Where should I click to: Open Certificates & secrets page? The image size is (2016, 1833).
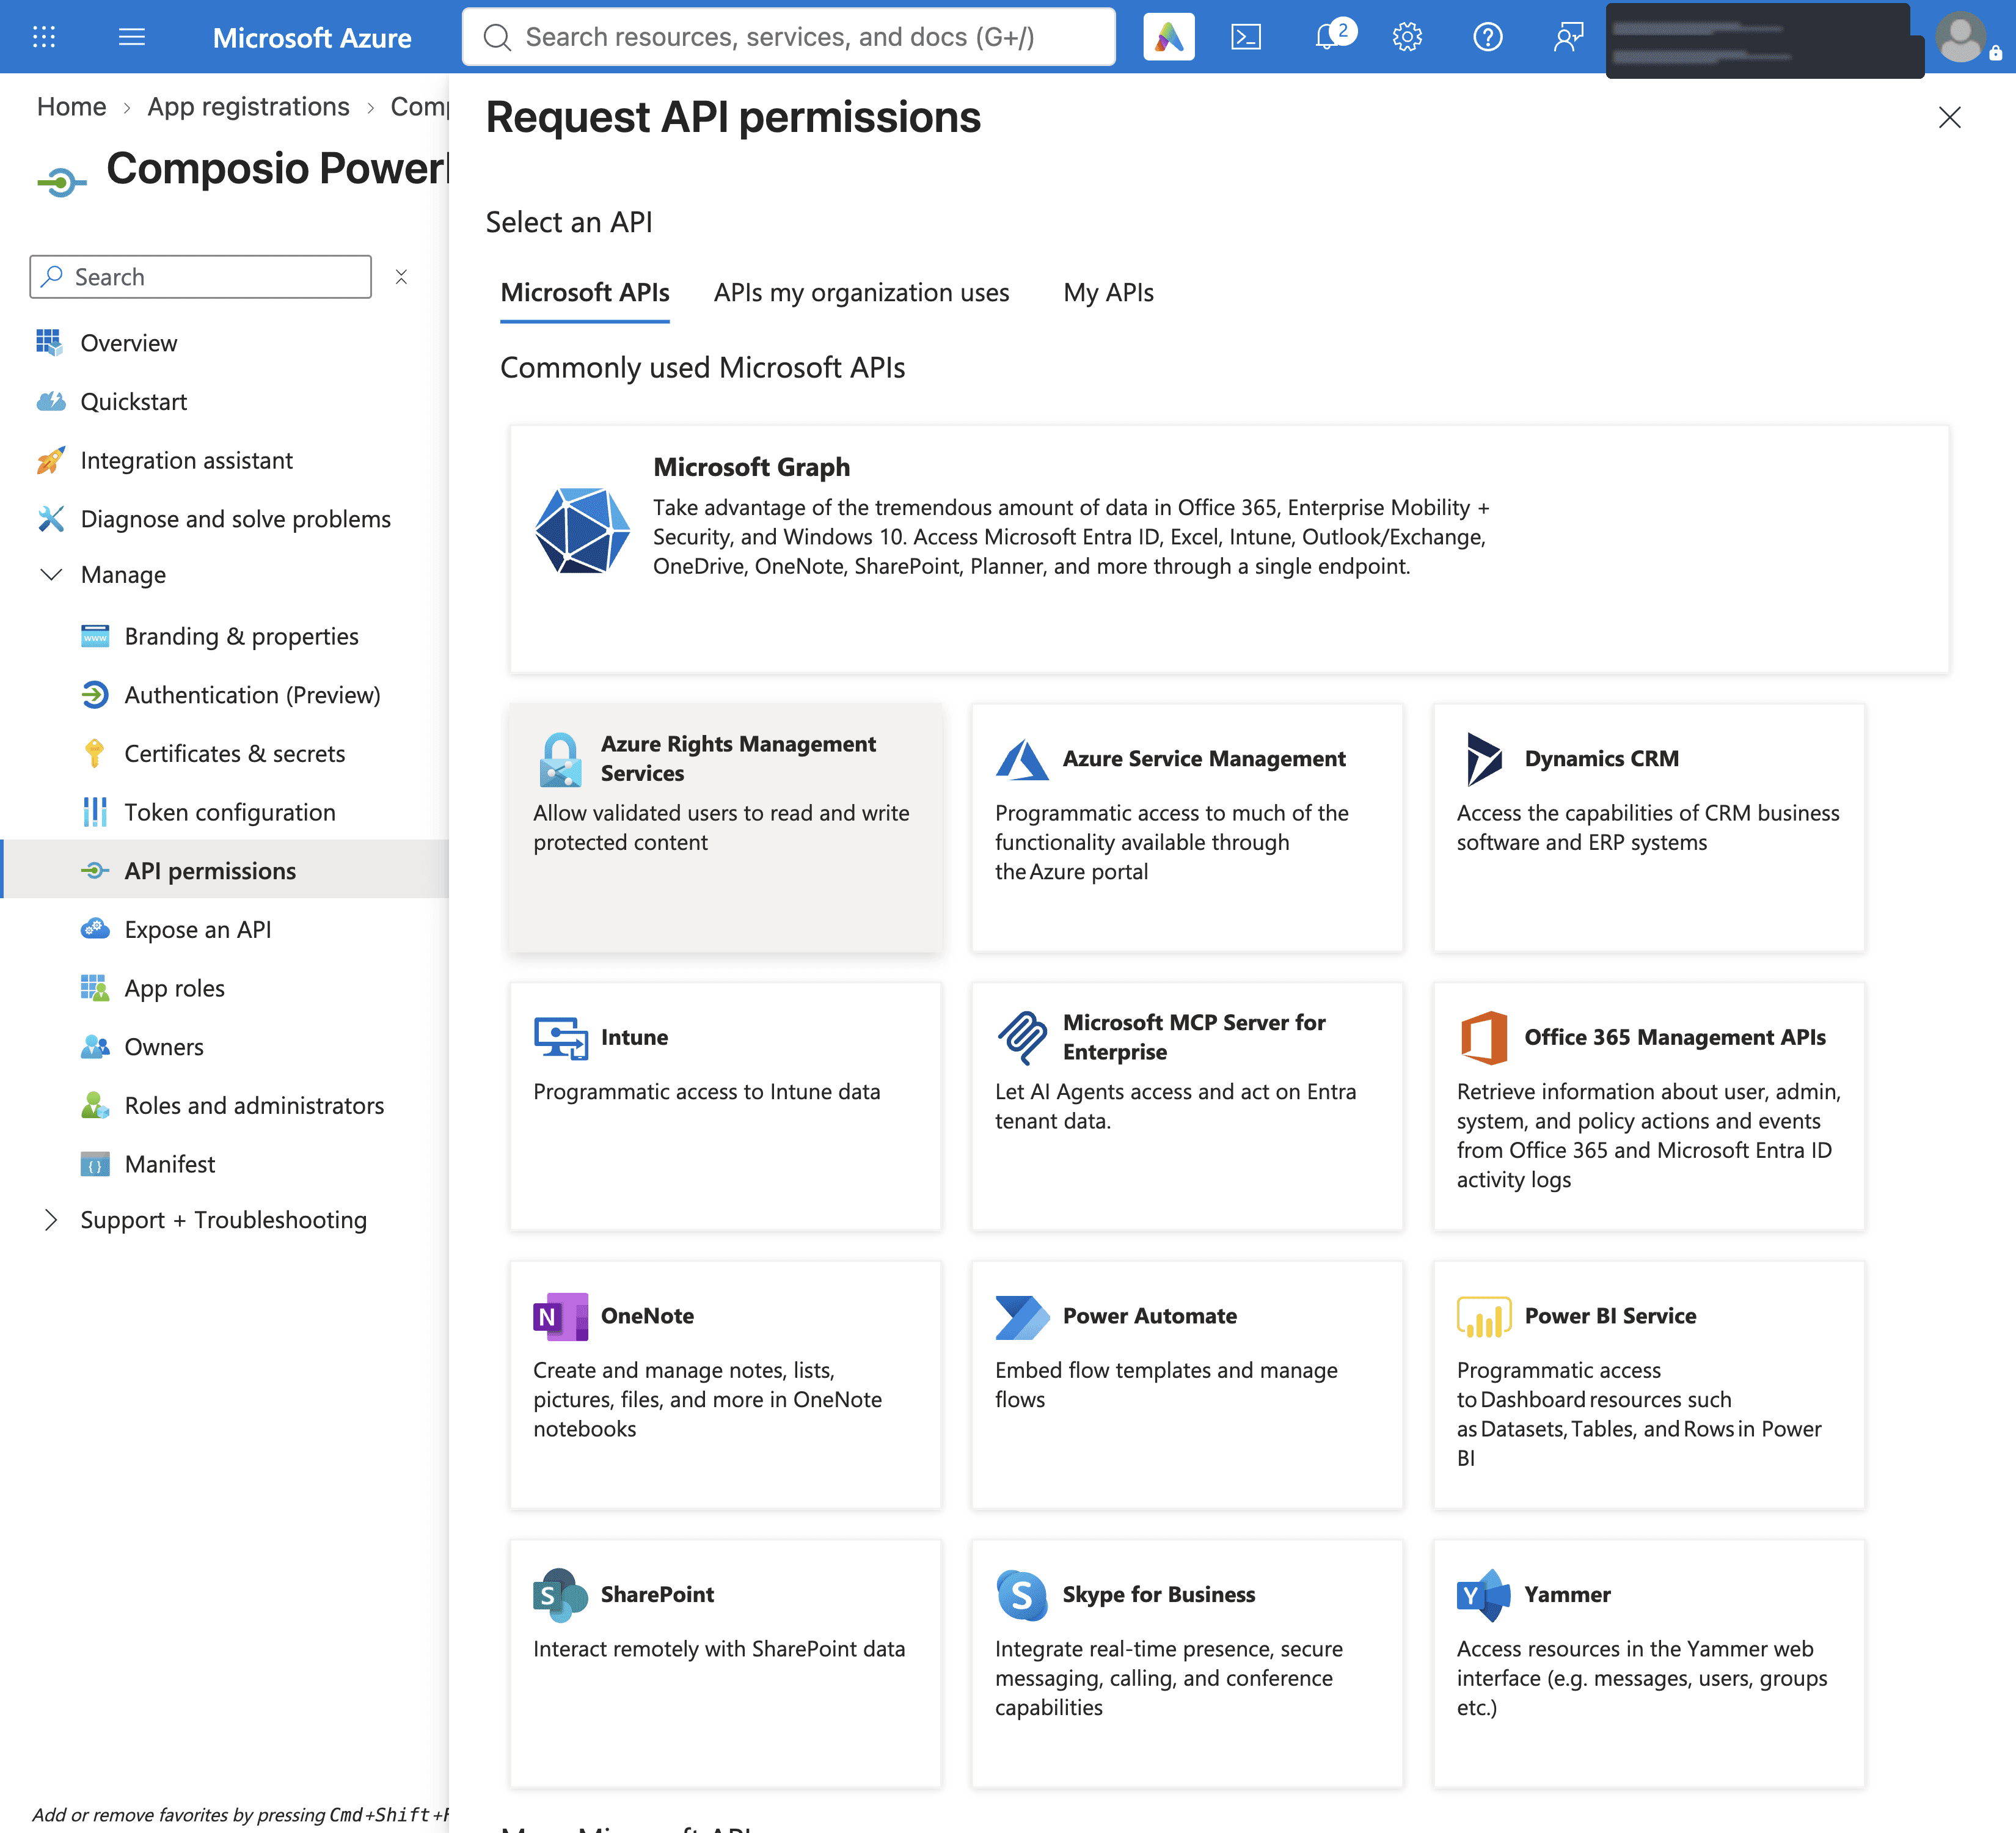click(x=234, y=754)
